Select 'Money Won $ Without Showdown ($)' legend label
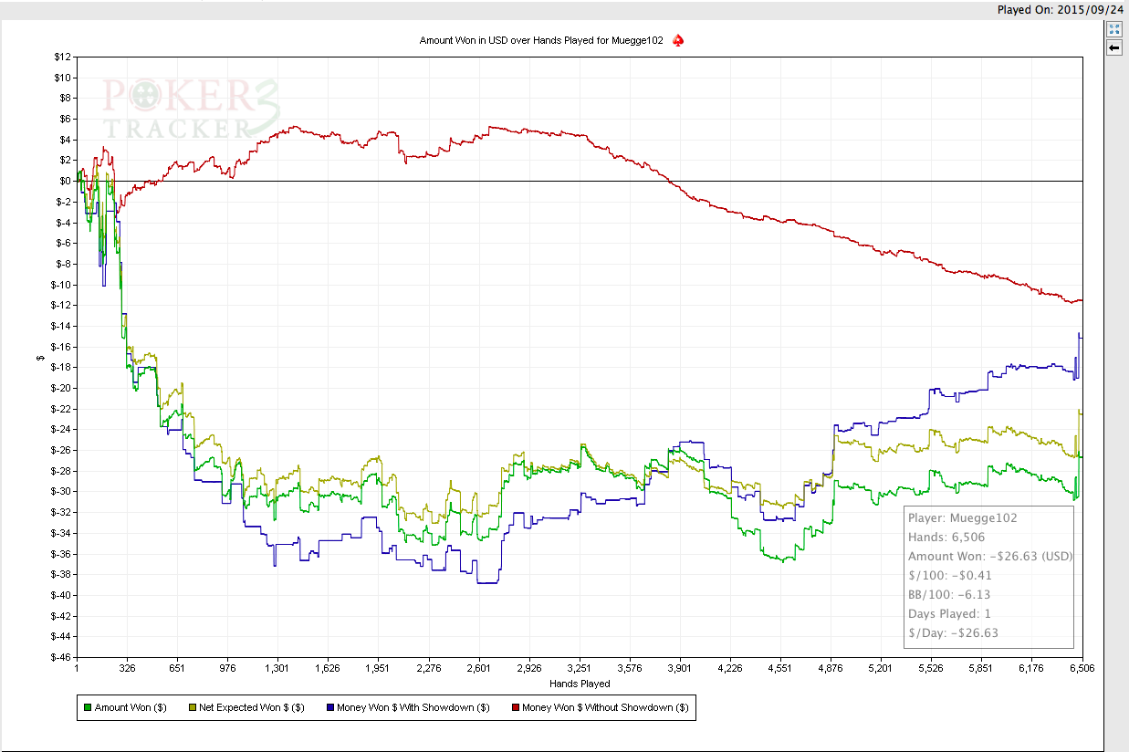 605,707
